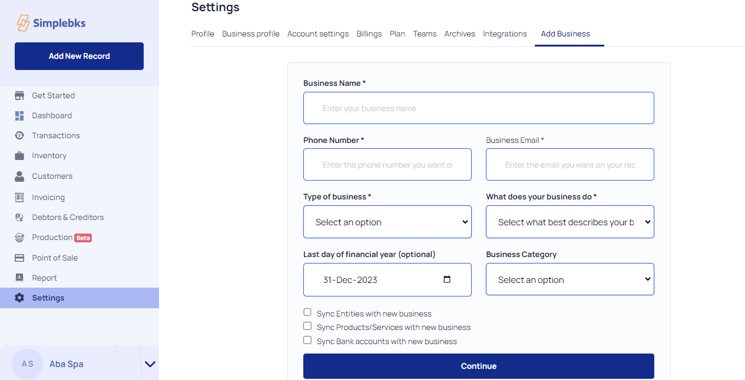This screenshot has width=745, height=380.
Task: Click the Get Started store icon
Action: [19, 95]
